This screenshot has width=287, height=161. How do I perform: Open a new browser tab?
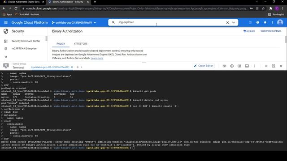[x=95, y=2]
